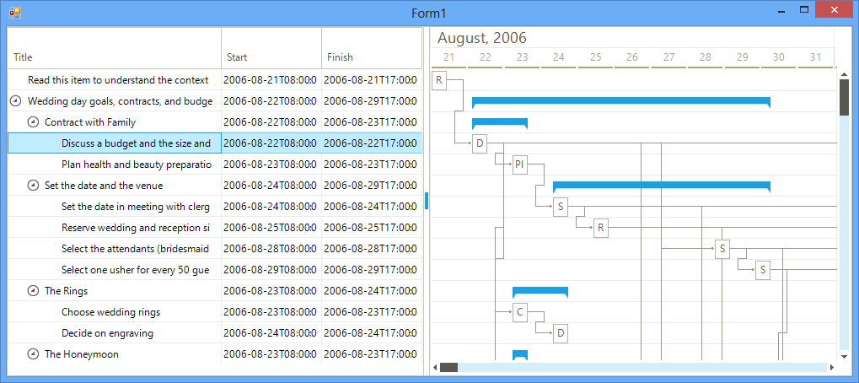The width and height of the screenshot is (859, 383).
Task: Click the Form1 application icon
Action: point(14,12)
